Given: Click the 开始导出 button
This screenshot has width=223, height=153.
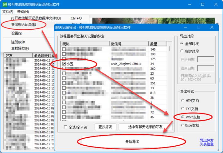Looking at the screenshot, I should click(132, 142).
